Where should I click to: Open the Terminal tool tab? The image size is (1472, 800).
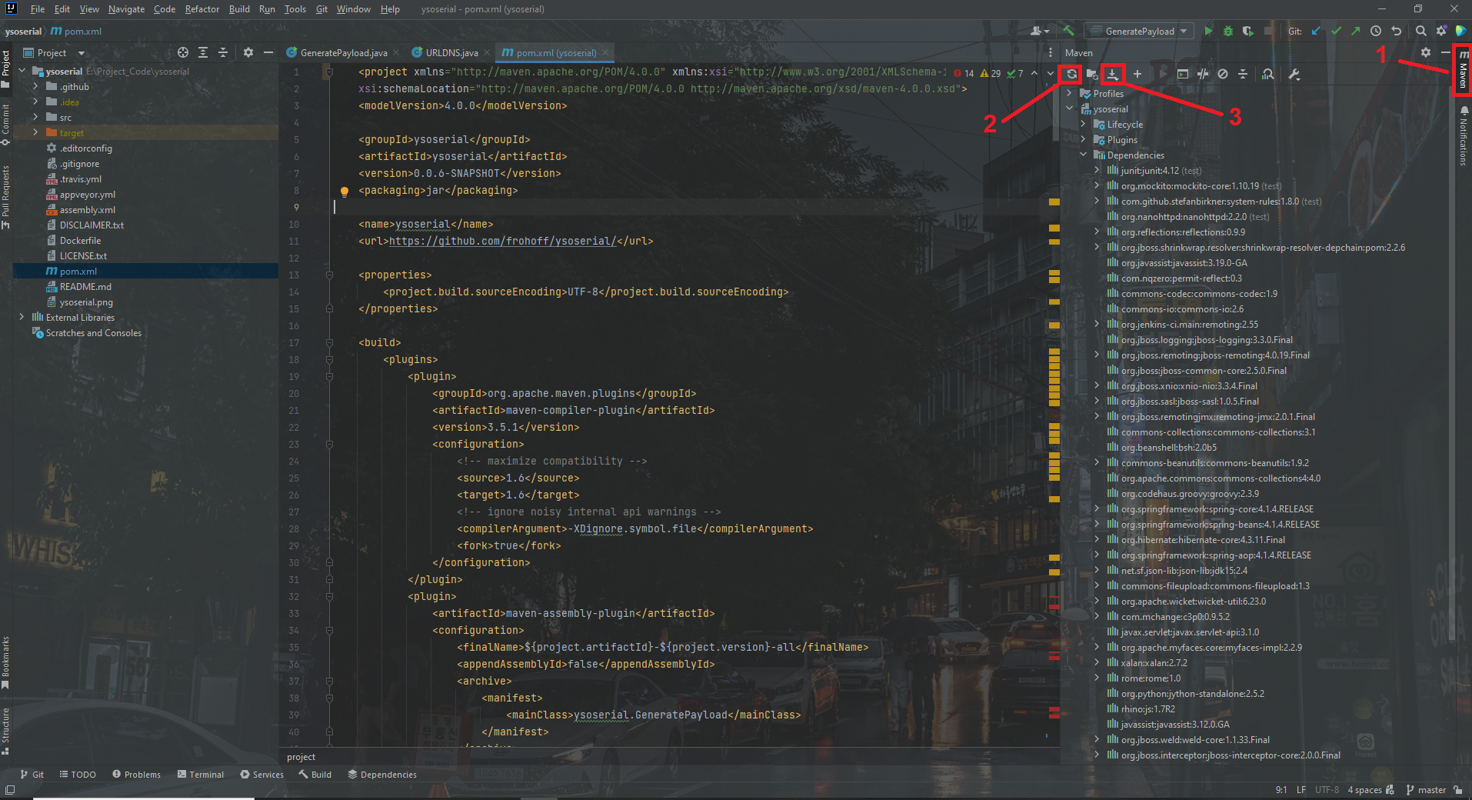point(200,774)
